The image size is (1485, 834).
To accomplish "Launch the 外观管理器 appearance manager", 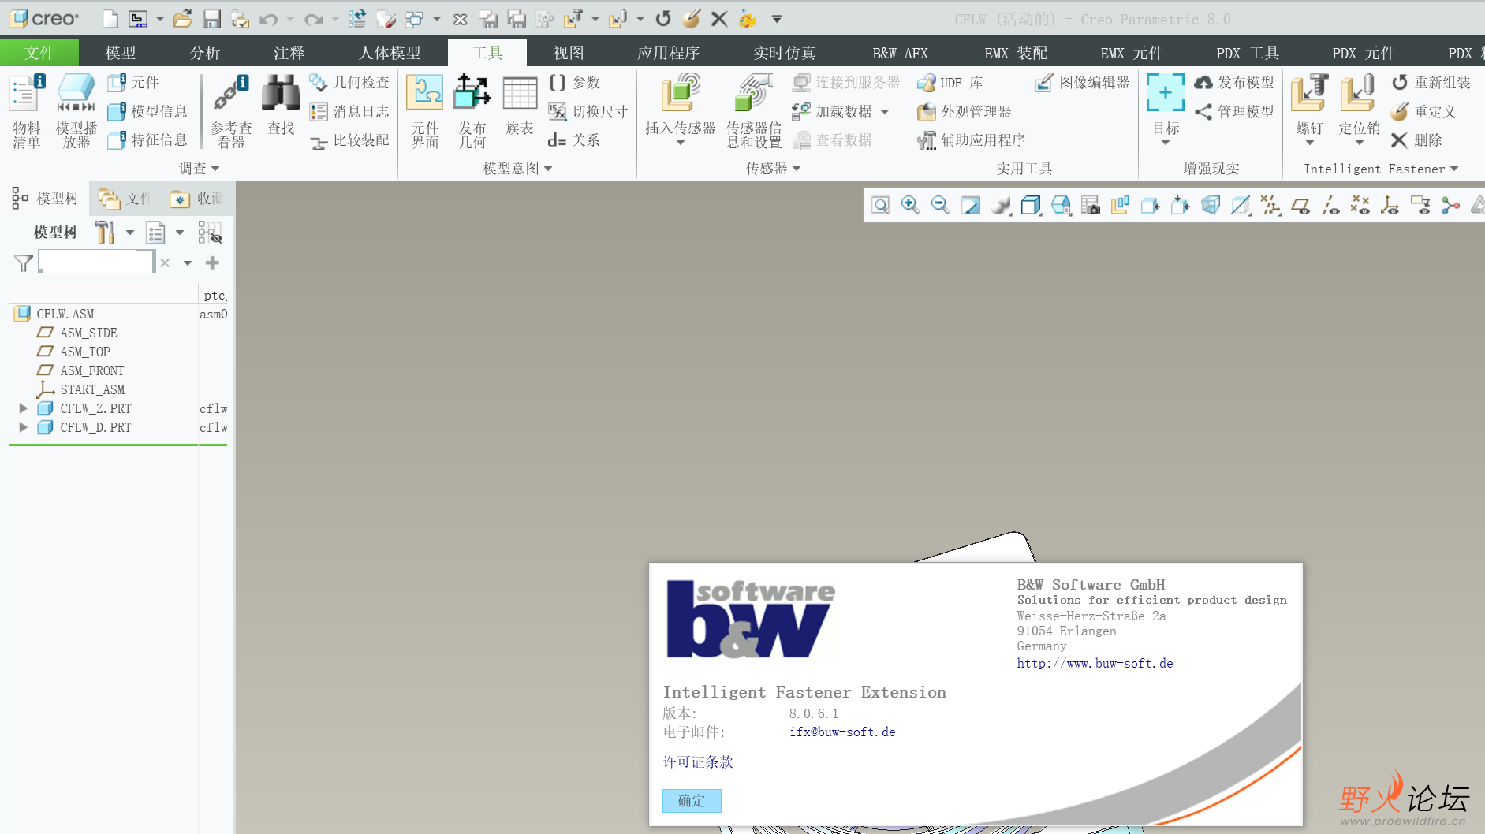I will (x=965, y=111).
